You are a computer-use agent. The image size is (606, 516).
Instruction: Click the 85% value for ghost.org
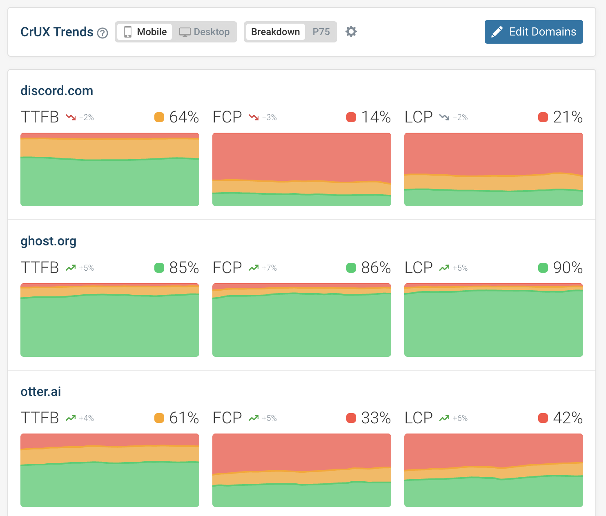[x=184, y=268]
